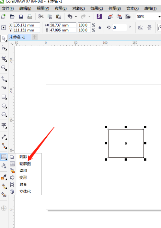Select the Smart Fill tool
This screenshot has width=161, height=228.
pyautogui.click(x=4, y=195)
